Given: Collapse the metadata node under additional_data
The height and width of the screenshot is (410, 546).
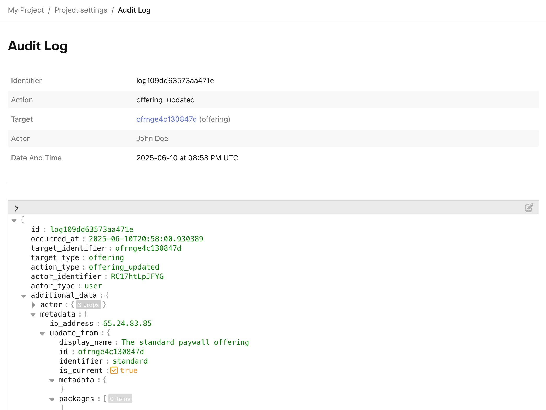Looking at the screenshot, I should [x=33, y=314].
